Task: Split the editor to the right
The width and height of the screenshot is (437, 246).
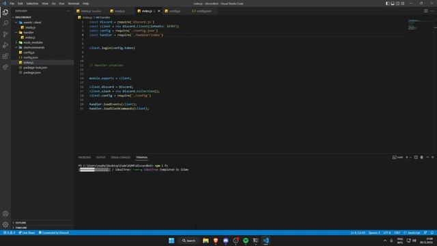Action: click(426, 11)
